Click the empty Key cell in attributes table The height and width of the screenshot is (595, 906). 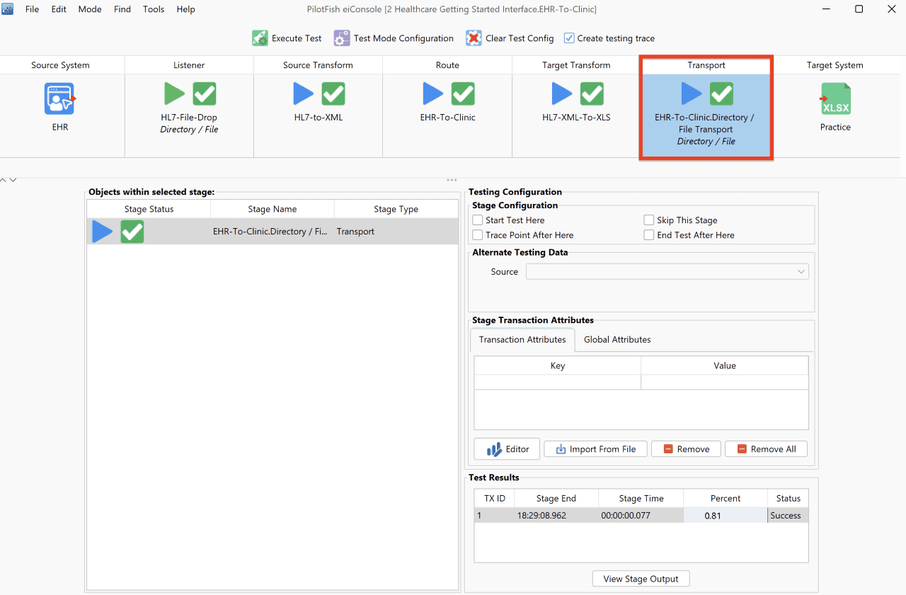(558, 382)
